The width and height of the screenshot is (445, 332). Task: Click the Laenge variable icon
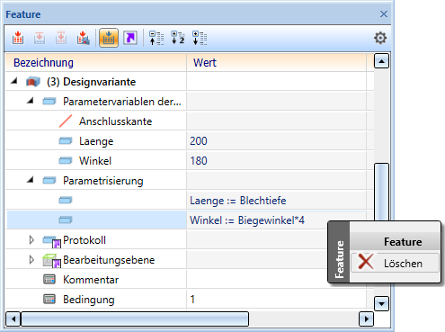(66, 141)
